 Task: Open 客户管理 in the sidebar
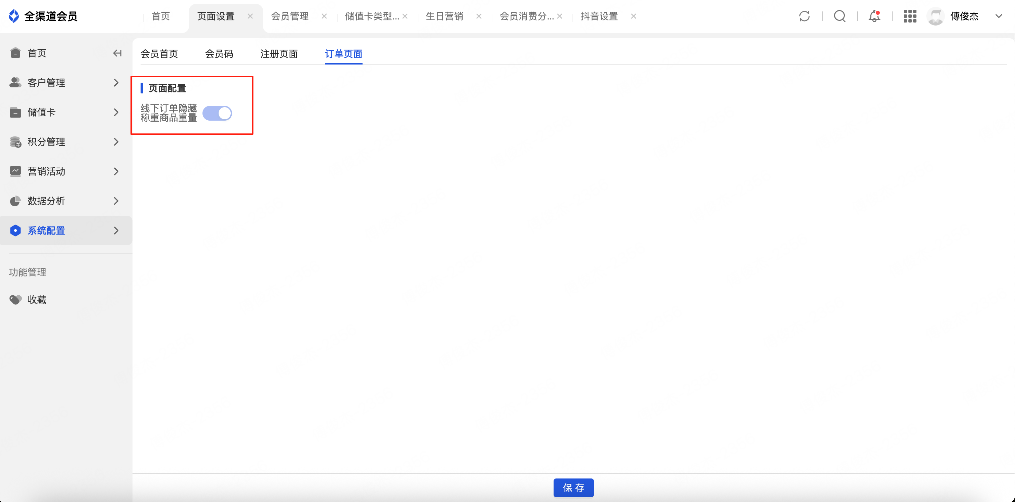pos(66,83)
